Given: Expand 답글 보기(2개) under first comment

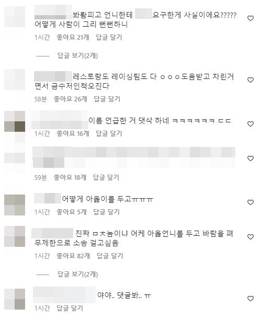Looking at the screenshot, I should pyautogui.click(x=78, y=55).
